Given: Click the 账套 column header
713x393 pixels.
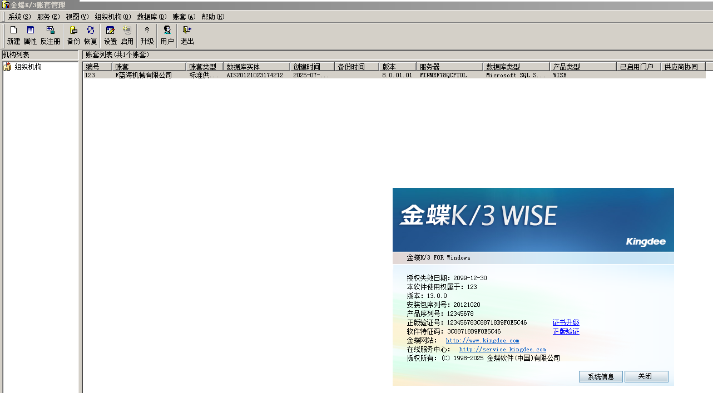Looking at the screenshot, I should [148, 67].
